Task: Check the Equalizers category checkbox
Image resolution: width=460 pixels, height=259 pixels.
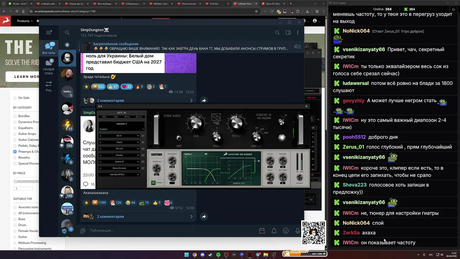Action: coord(15,128)
